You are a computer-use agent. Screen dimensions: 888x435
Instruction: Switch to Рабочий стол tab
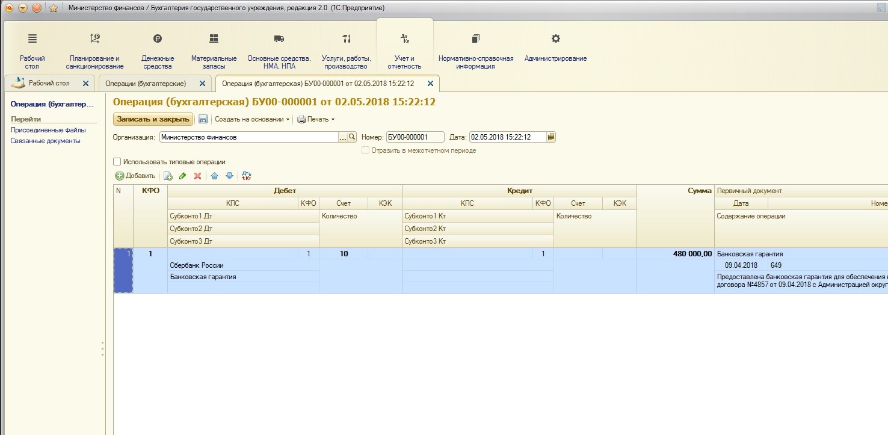tap(49, 83)
